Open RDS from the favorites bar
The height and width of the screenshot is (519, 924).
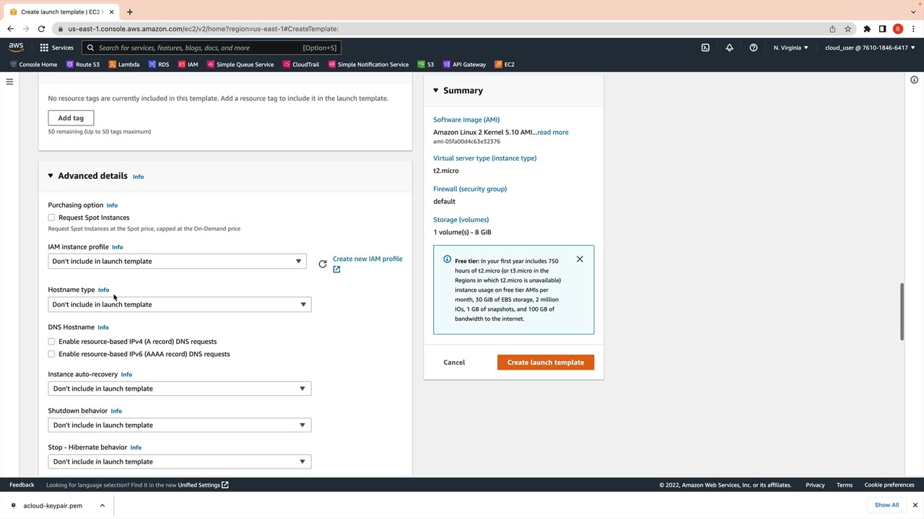pos(159,64)
